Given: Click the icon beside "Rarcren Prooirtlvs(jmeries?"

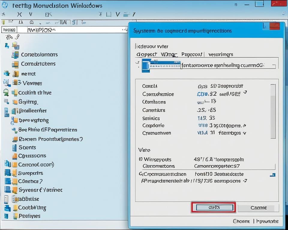Looking at the screenshot, I should 15,139.
